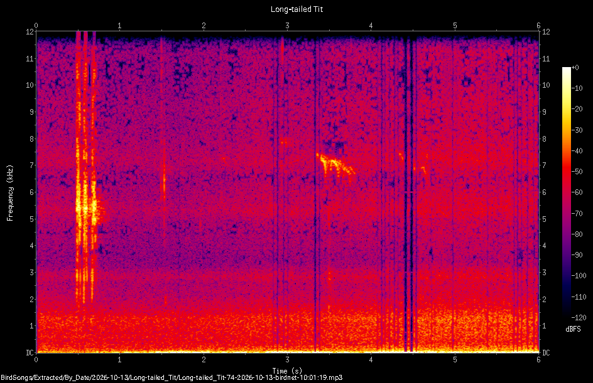Click the '1' tick label on the bottom time axis
The height and width of the screenshot is (383, 593).
click(119, 360)
